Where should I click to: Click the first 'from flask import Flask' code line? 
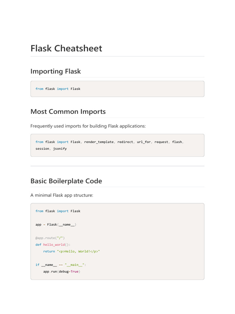(58, 89)
